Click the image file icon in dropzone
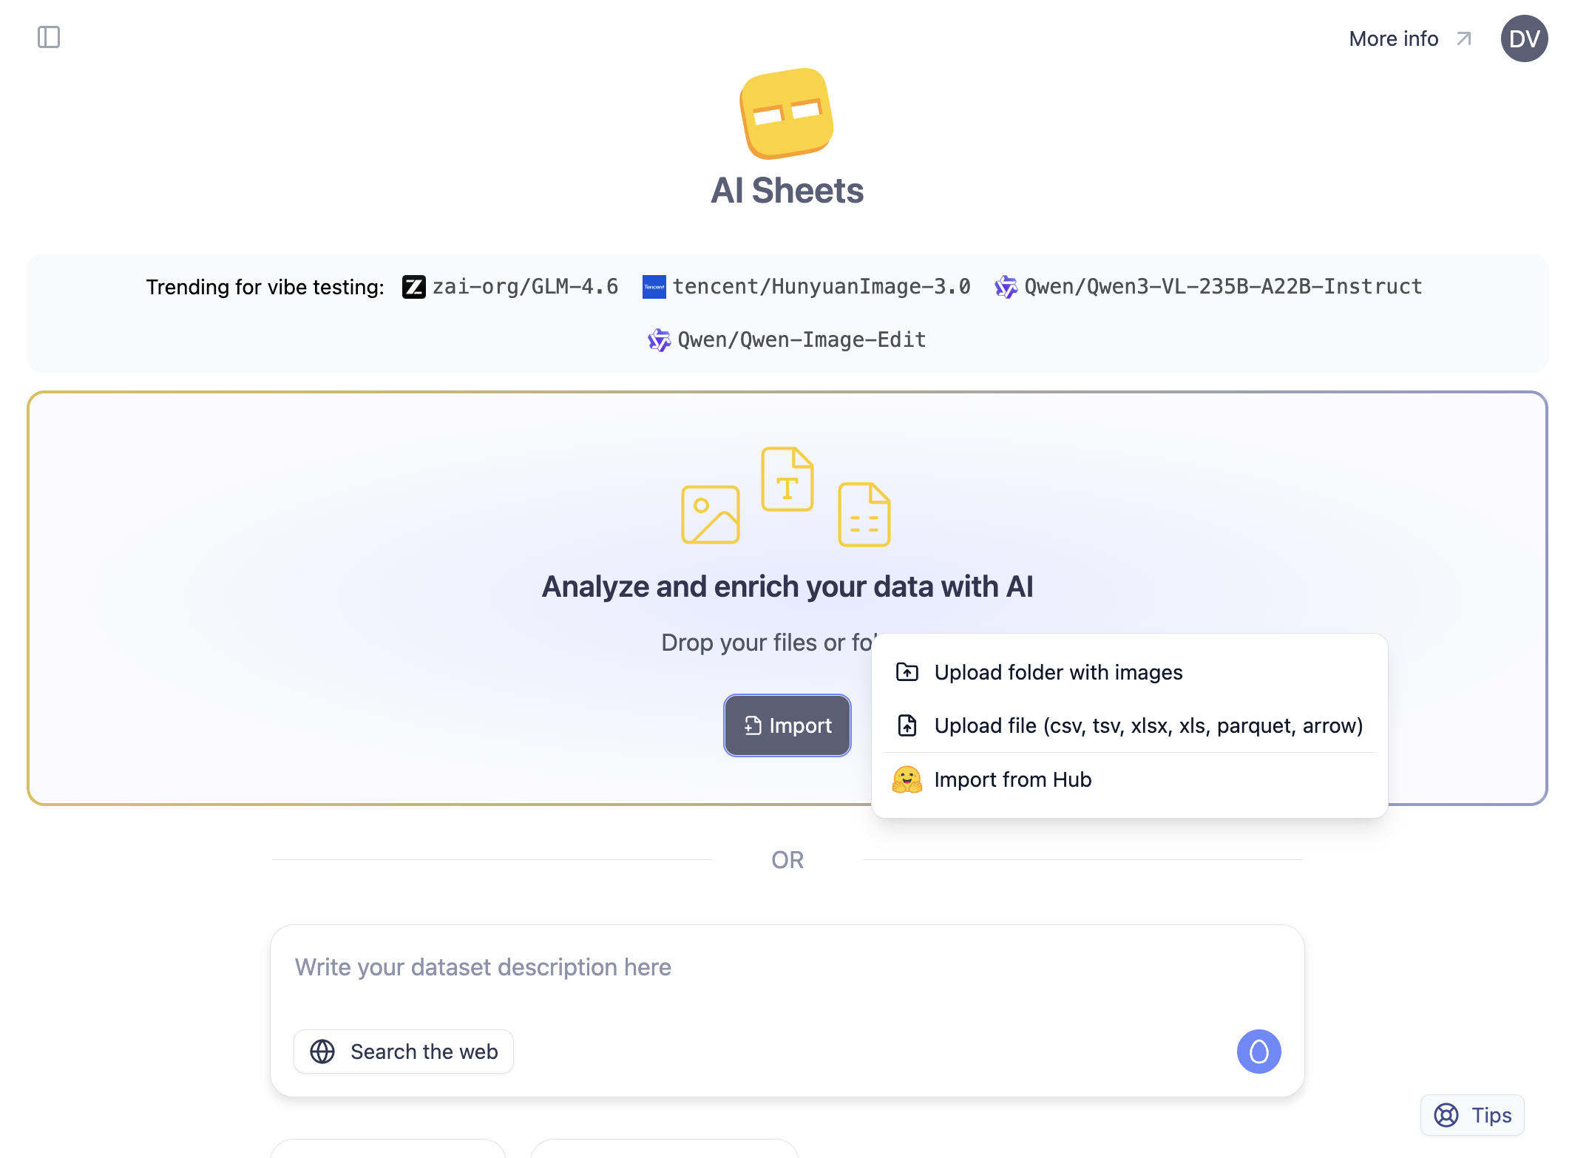 click(x=710, y=515)
